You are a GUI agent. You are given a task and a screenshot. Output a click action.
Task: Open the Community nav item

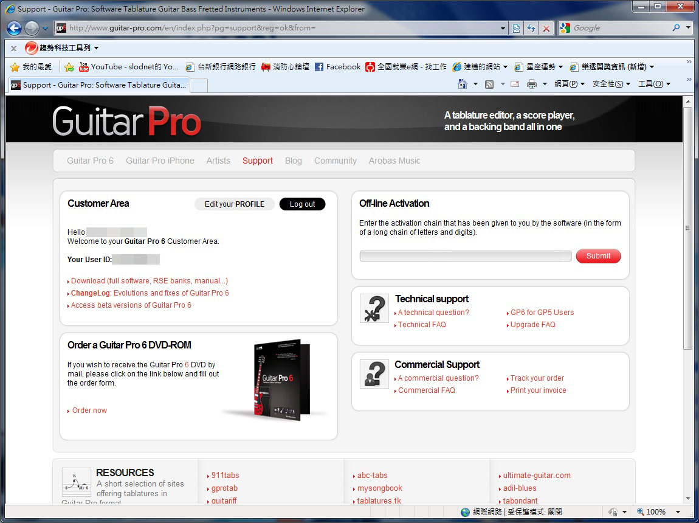(x=336, y=161)
